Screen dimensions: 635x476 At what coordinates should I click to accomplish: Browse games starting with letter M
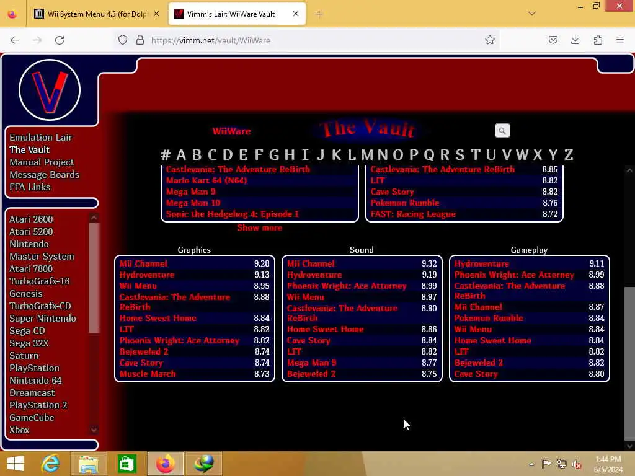(367, 154)
